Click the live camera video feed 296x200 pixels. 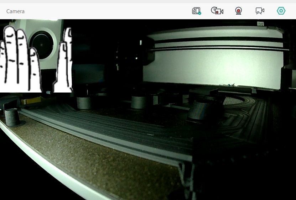(148, 110)
